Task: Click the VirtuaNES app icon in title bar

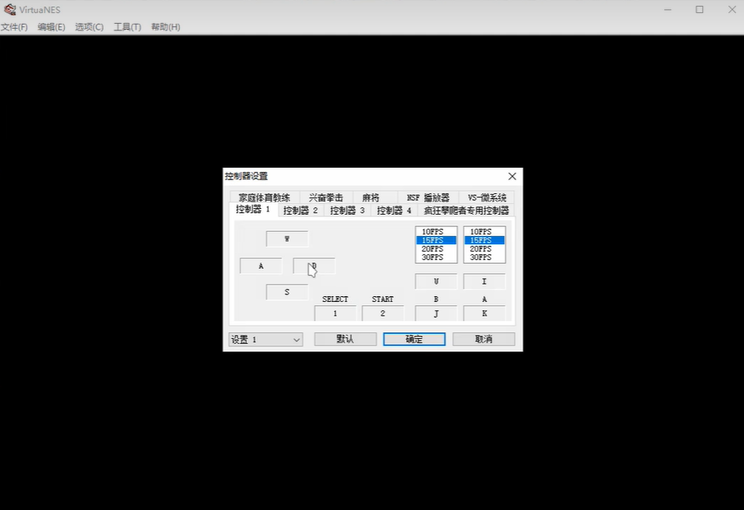Action: click(9, 9)
